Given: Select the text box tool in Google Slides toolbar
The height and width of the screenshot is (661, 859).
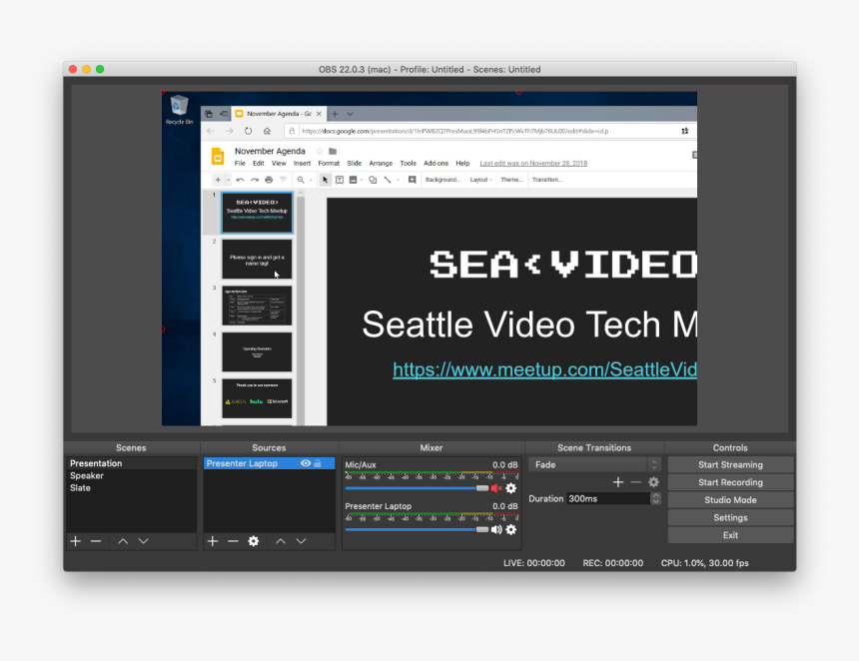Looking at the screenshot, I should point(338,180).
